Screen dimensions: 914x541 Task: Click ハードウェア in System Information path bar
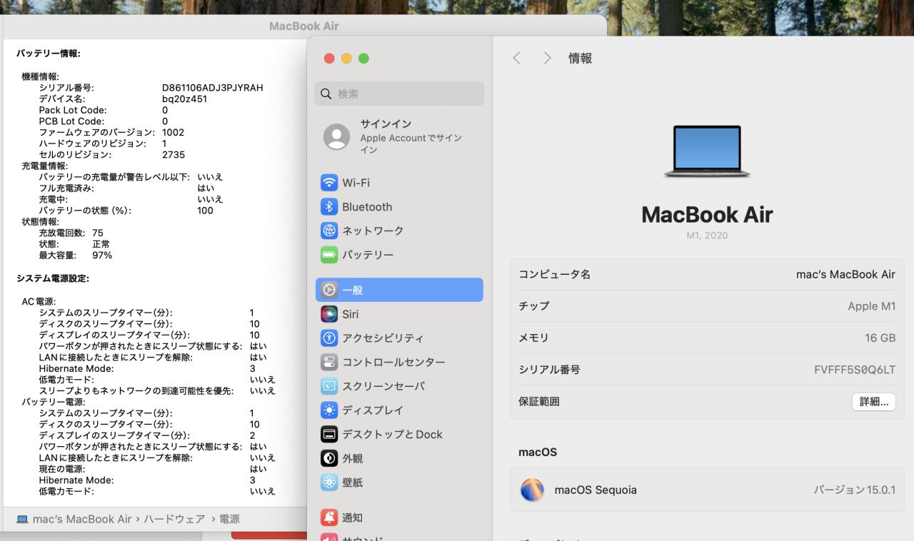coord(174,520)
